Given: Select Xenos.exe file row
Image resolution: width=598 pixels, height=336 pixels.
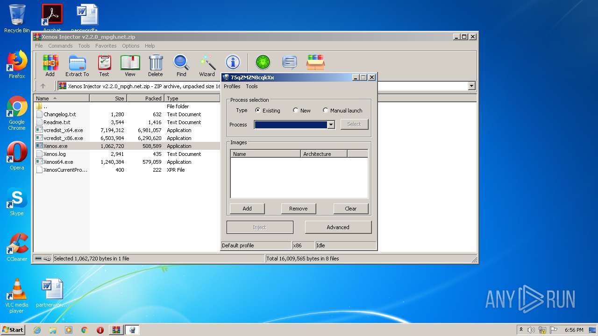Looking at the screenshot, I should (127, 146).
